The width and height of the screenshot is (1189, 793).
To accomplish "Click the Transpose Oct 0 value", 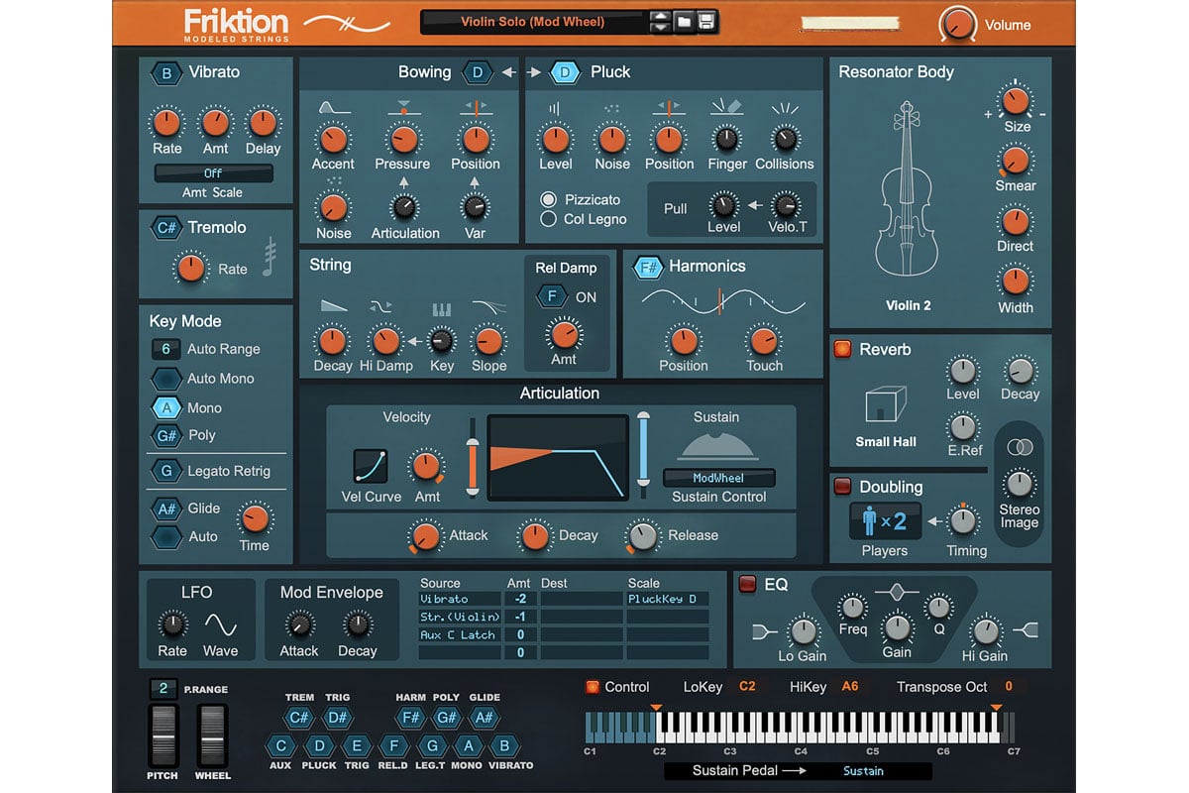I will point(1008,686).
